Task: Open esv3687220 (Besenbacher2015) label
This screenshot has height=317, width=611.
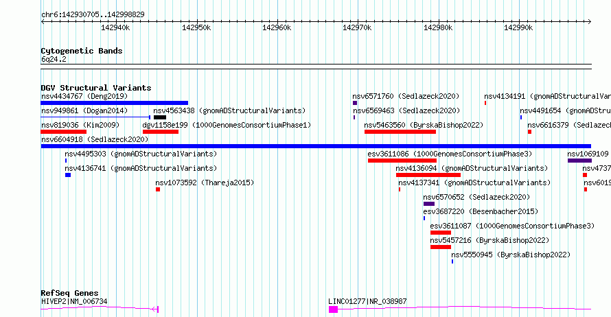Action: click(x=481, y=211)
